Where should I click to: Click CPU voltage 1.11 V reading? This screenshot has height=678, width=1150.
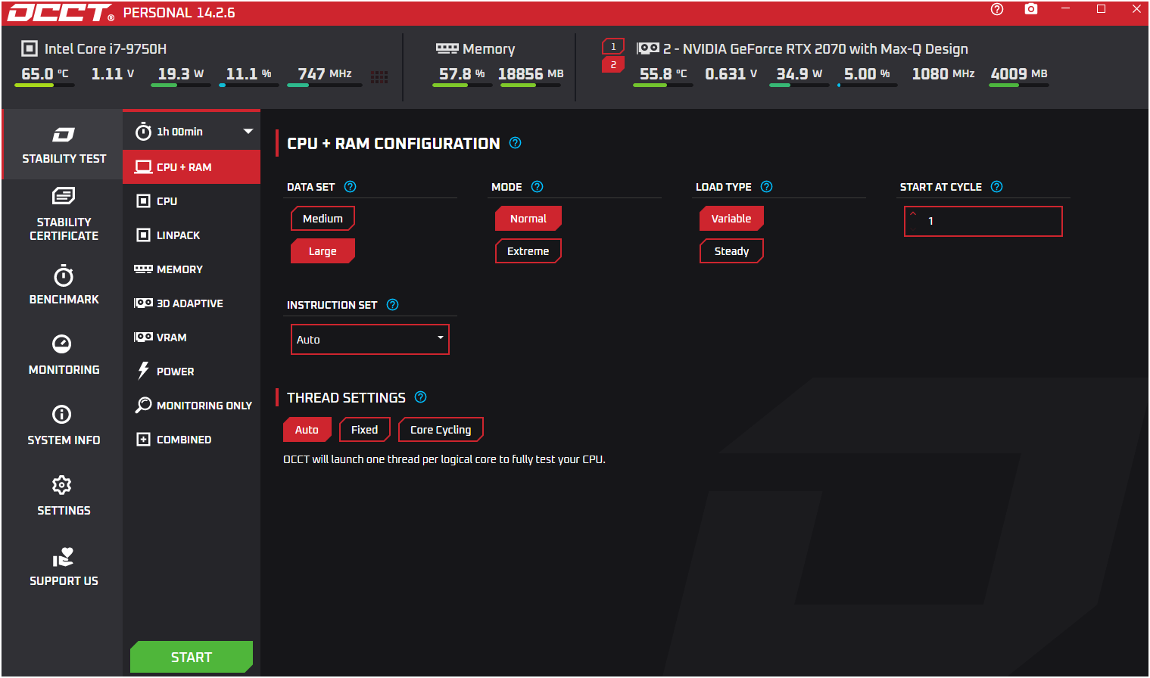pyautogui.click(x=113, y=74)
